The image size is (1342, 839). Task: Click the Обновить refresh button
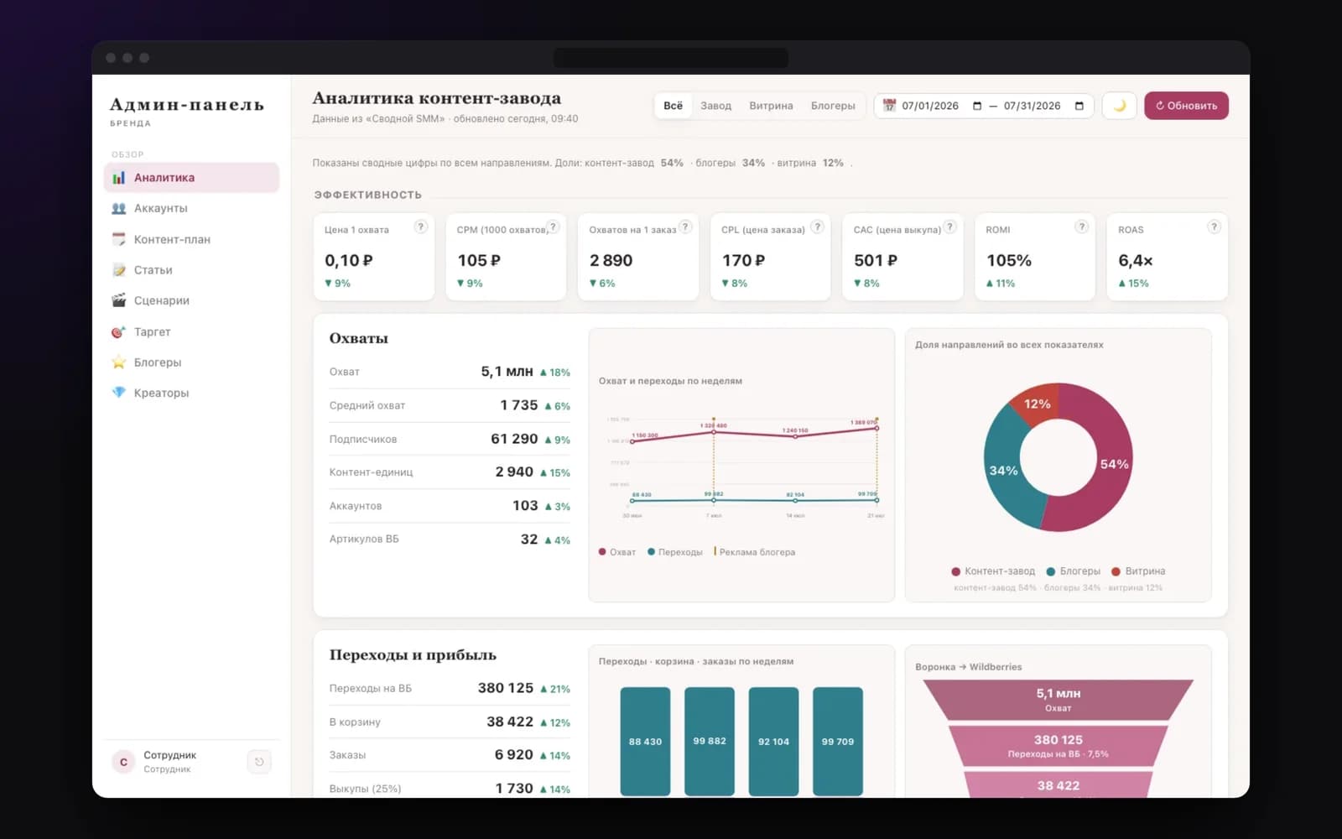point(1186,106)
